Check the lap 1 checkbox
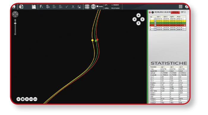Image resolution: width=208 pixels, height=115 pixels. click(155, 19)
